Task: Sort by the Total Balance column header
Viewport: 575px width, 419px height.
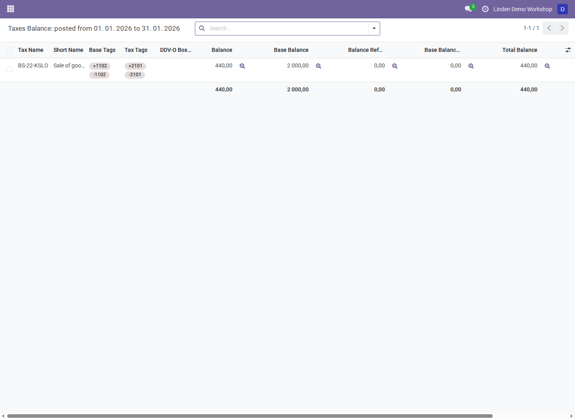Action: pyautogui.click(x=520, y=50)
